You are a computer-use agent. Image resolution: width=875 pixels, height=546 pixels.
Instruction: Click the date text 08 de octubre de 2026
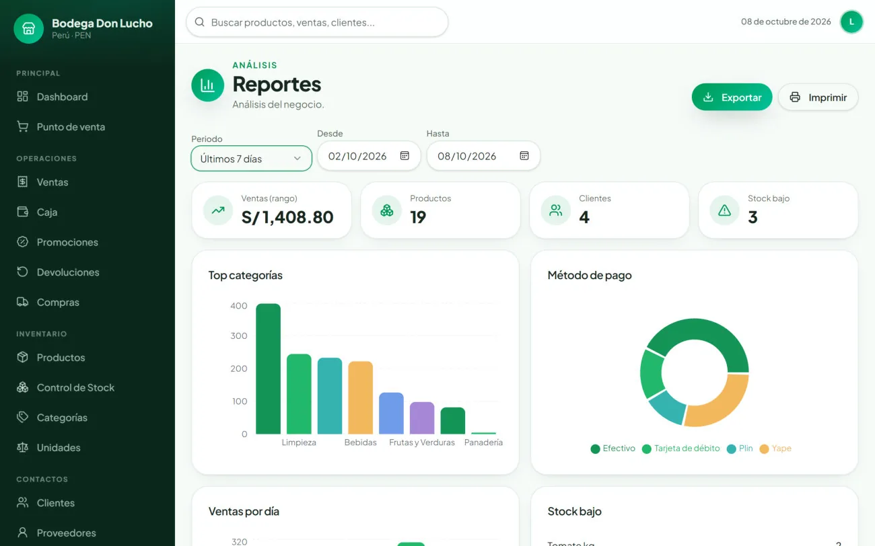tap(786, 22)
